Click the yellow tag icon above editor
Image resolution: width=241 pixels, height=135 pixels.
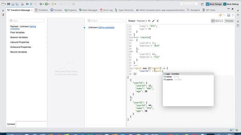click(x=220, y=15)
